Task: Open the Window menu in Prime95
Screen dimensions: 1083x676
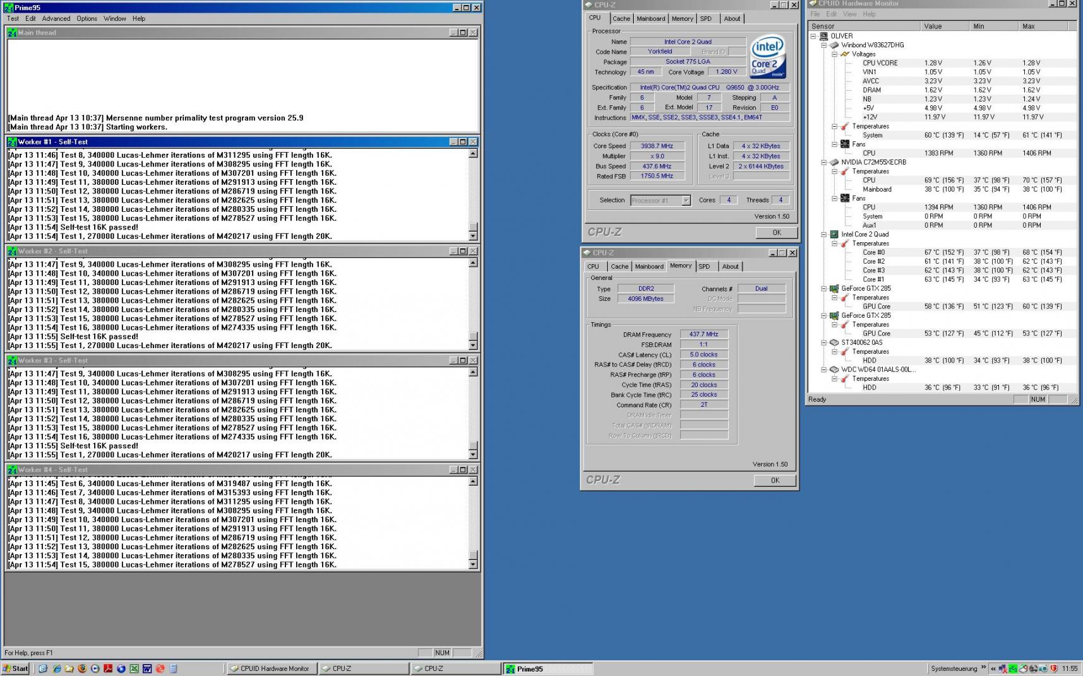Action: pos(115,18)
